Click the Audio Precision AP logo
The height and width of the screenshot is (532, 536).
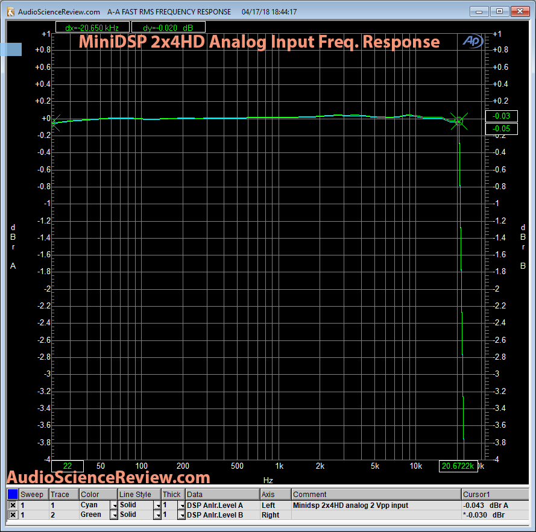[473, 42]
